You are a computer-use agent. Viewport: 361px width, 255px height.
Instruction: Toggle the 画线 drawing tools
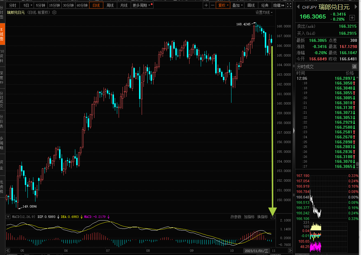coord(251,5)
